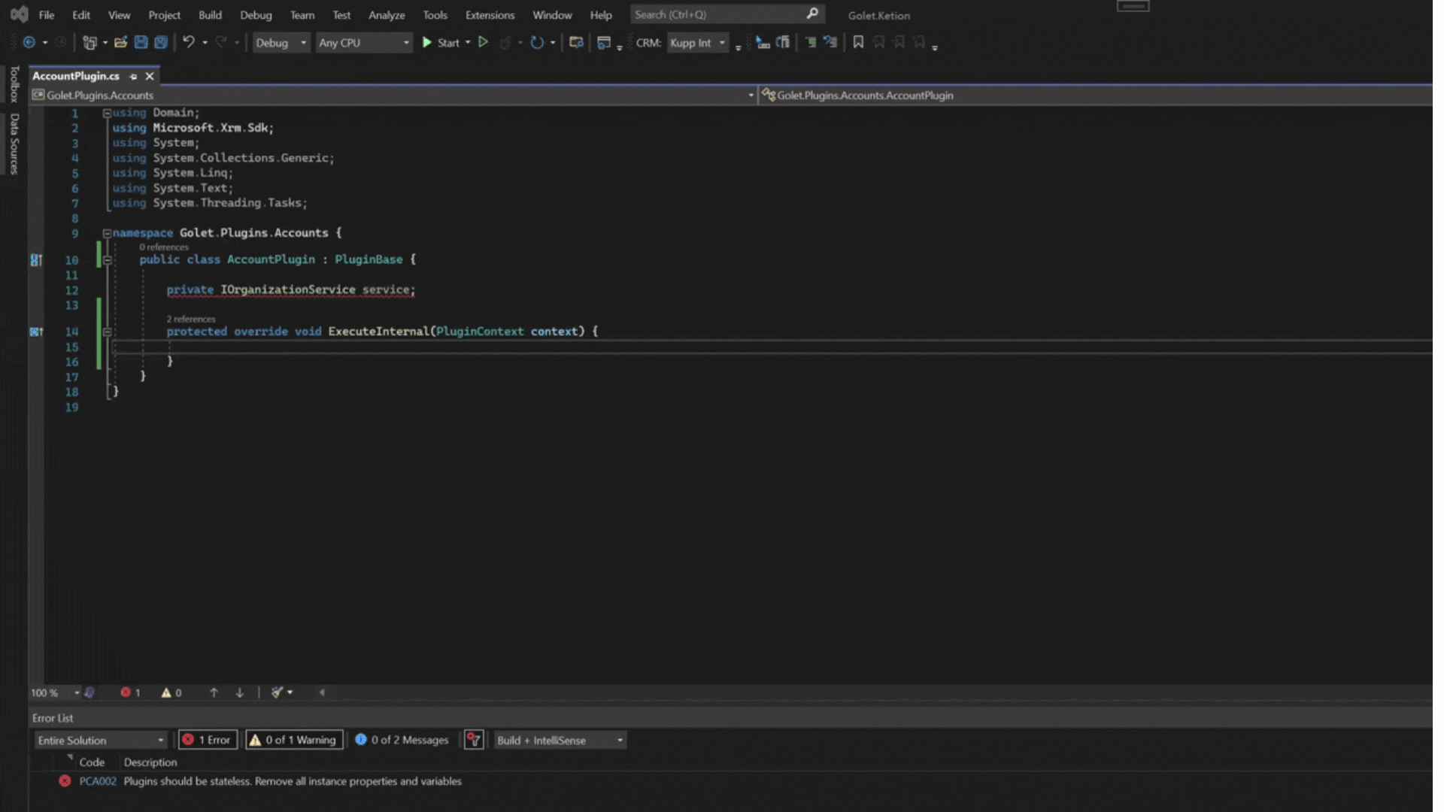Click the green Start debugging arrow
This screenshot has height=812, width=1444.
point(427,43)
